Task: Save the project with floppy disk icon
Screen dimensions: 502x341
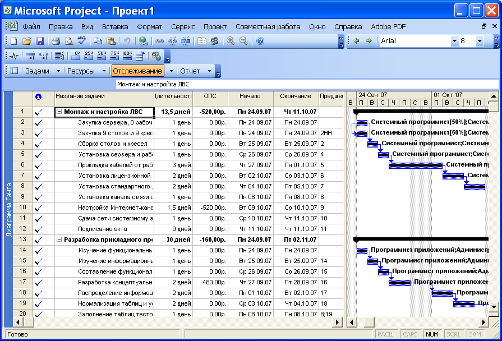Action: point(40,41)
